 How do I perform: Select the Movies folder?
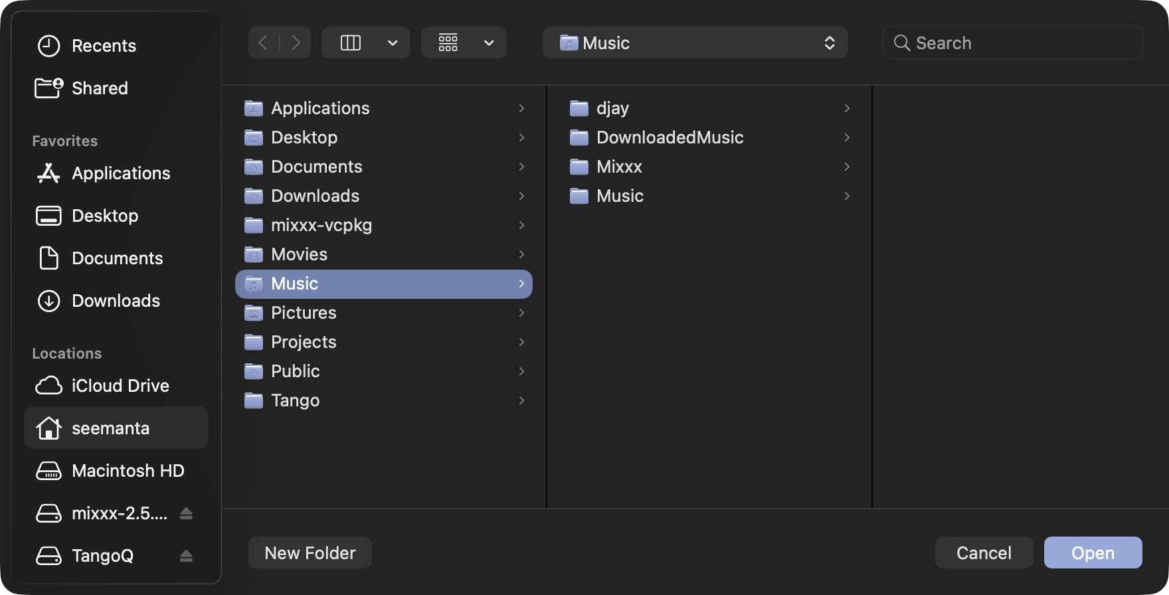[384, 254]
